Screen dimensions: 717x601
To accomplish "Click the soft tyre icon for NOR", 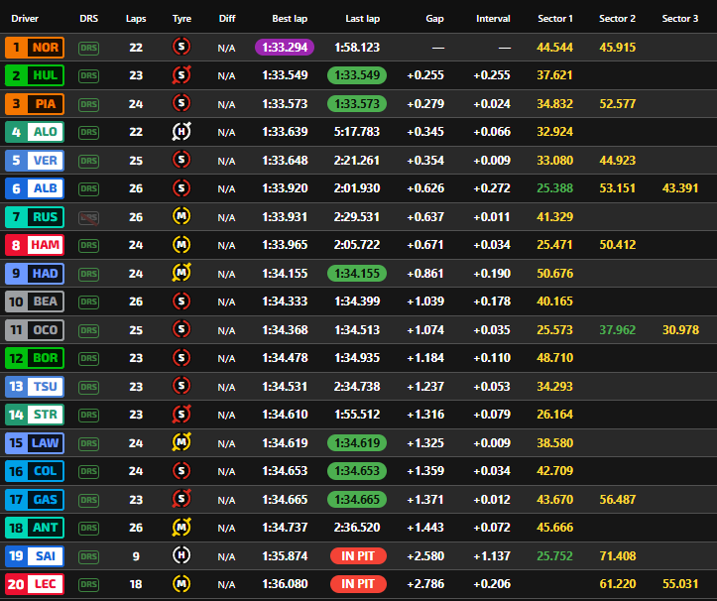I will (181, 47).
